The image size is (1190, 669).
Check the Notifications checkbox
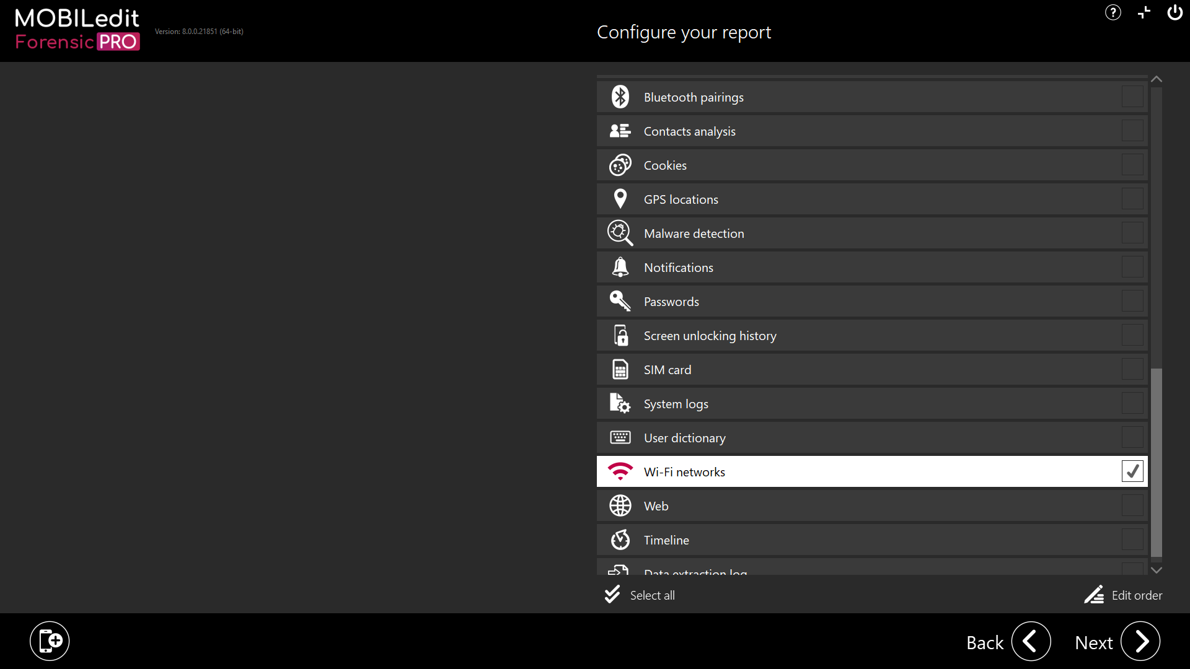pyautogui.click(x=1132, y=267)
